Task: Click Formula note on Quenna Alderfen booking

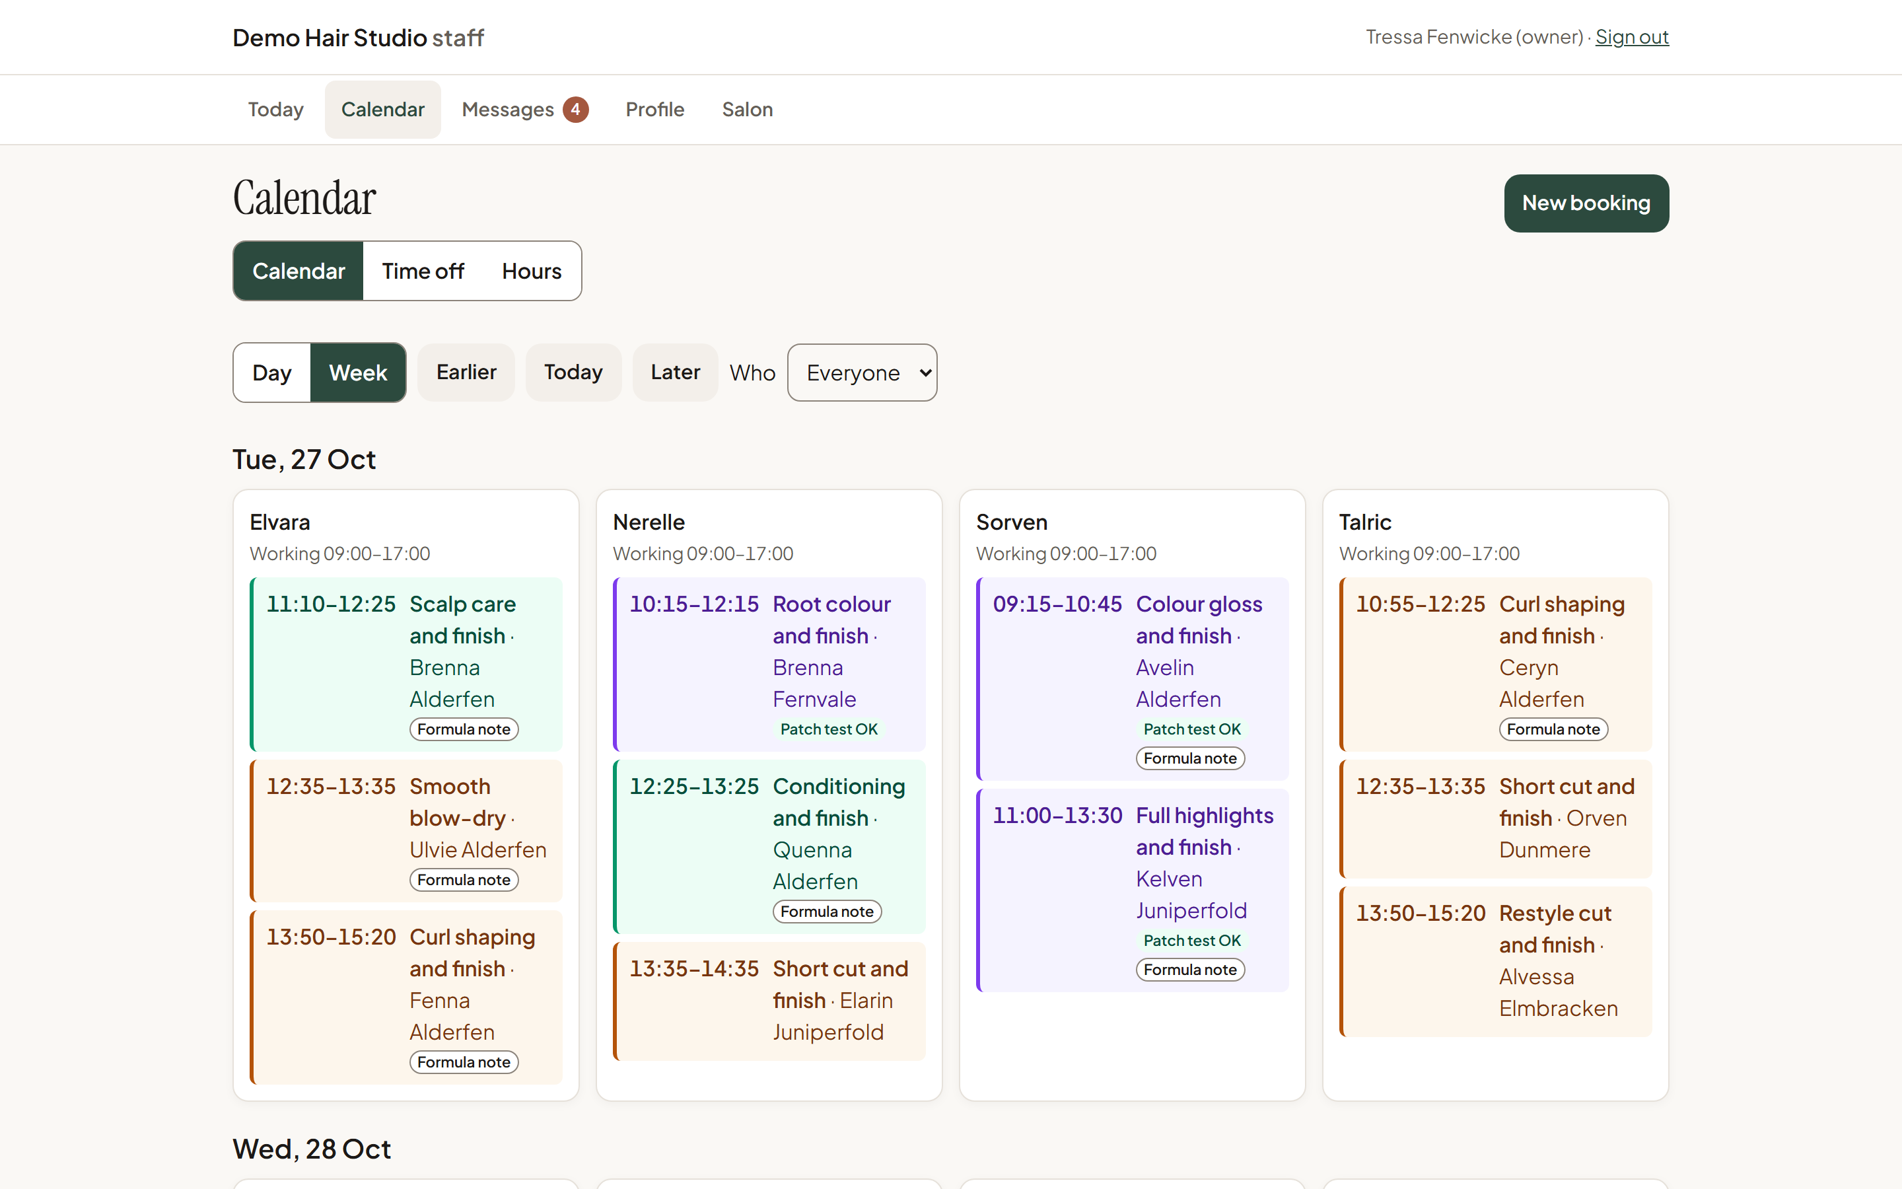Action: pyautogui.click(x=827, y=912)
